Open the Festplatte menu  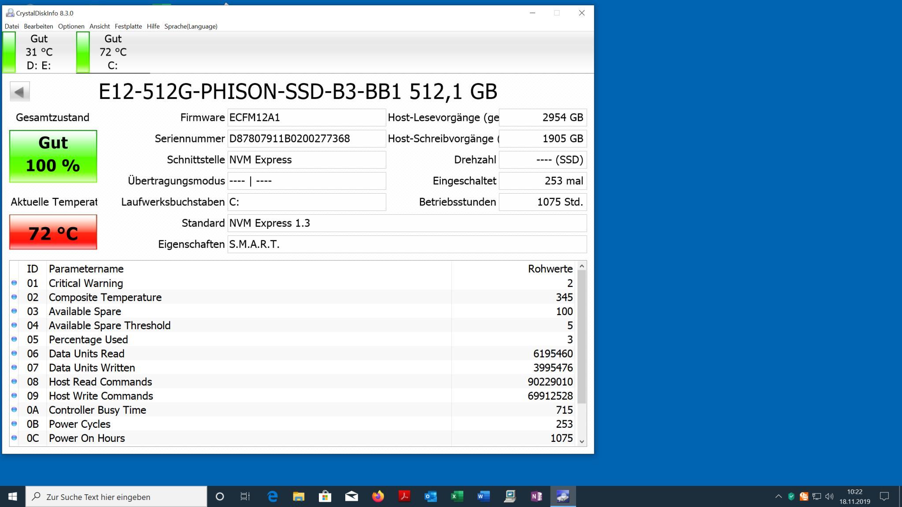pyautogui.click(x=128, y=26)
